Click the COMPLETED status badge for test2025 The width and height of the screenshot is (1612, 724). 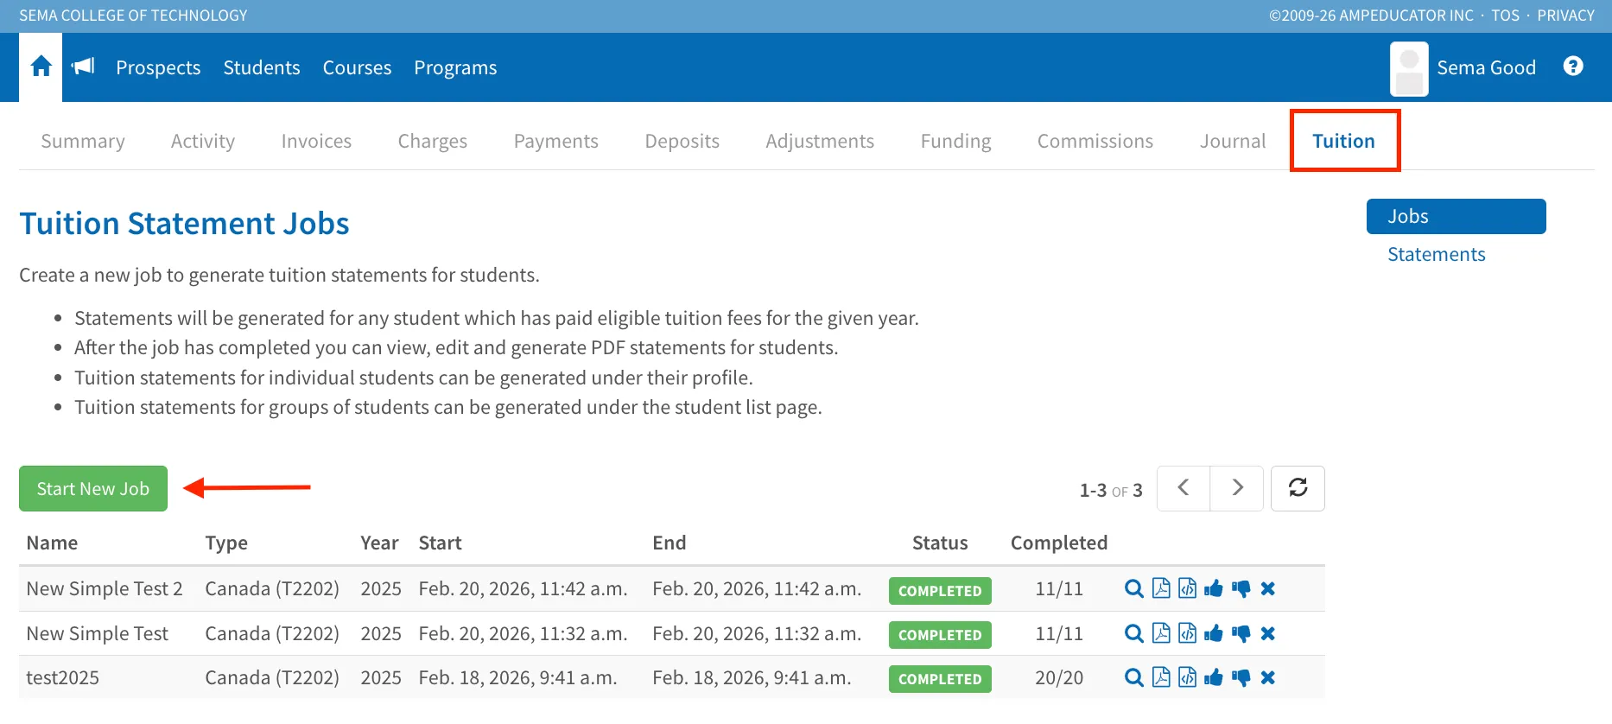[940, 679]
